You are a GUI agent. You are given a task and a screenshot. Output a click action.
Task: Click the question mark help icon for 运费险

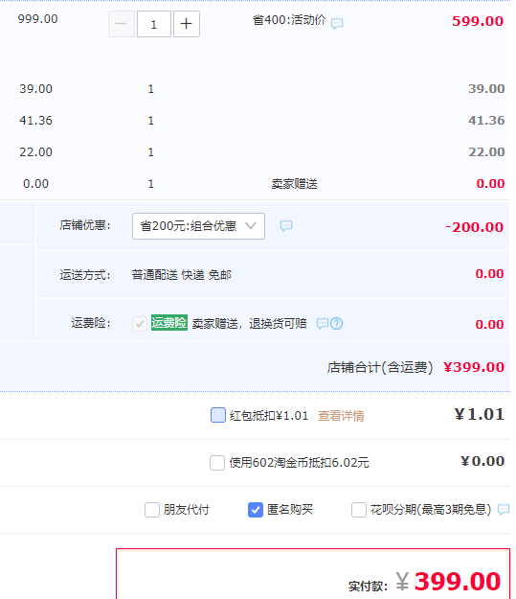pos(337,324)
